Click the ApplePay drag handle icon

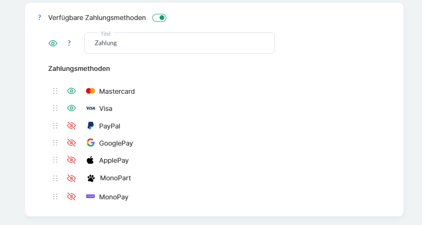(55, 160)
